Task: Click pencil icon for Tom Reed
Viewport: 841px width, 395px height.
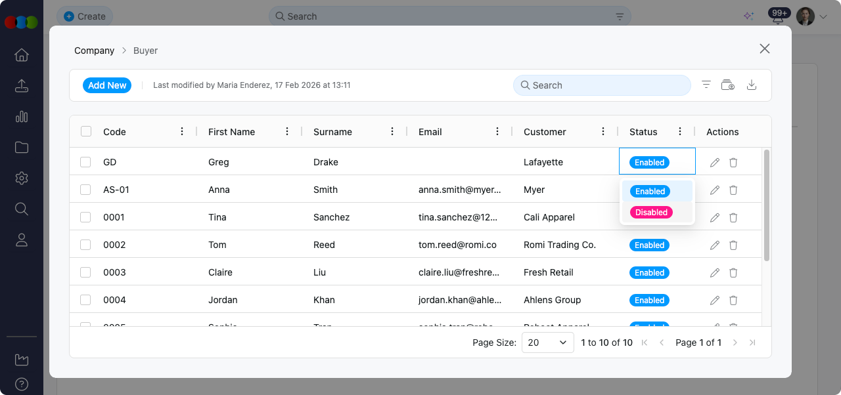Action: click(715, 245)
